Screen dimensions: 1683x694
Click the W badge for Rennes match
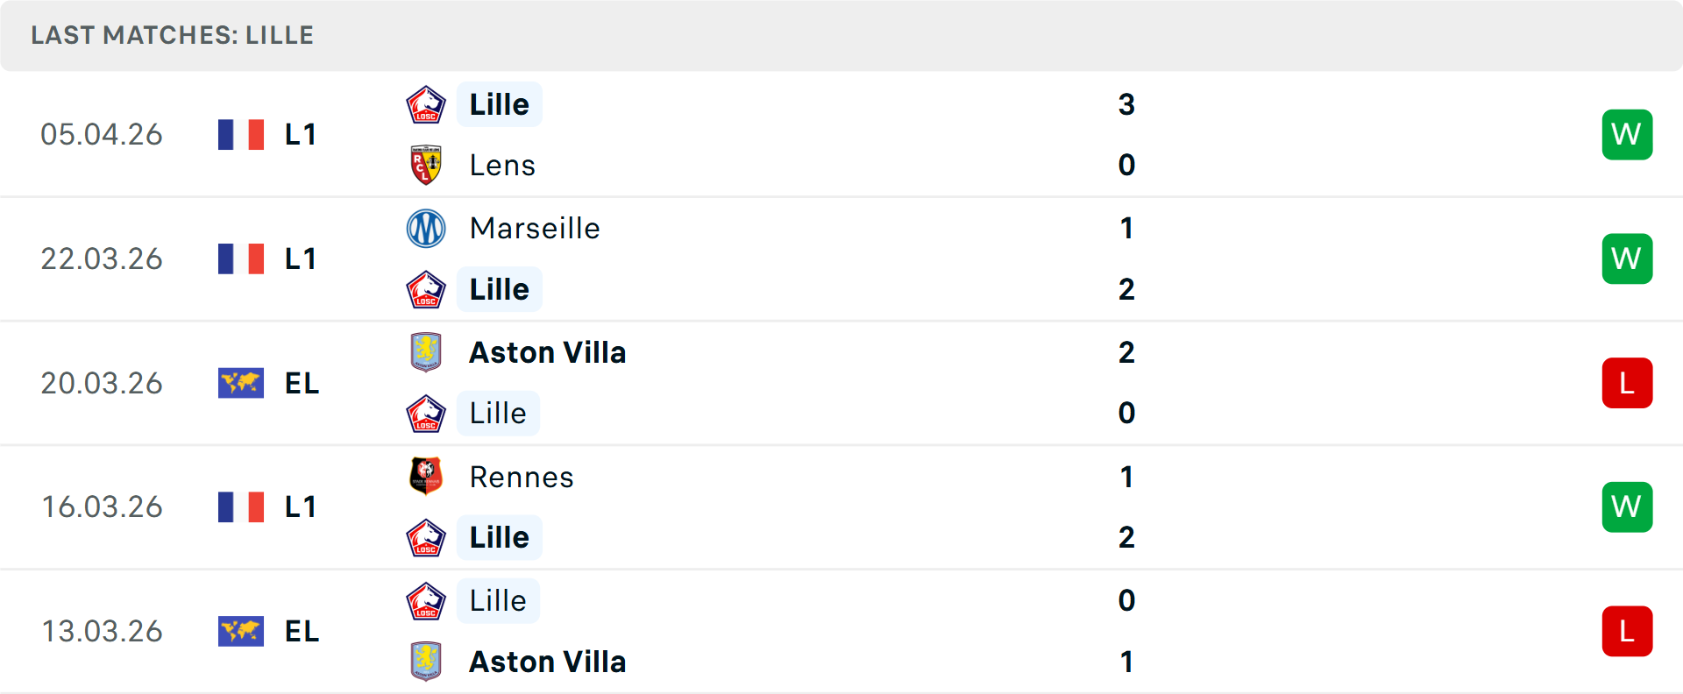1627,507
